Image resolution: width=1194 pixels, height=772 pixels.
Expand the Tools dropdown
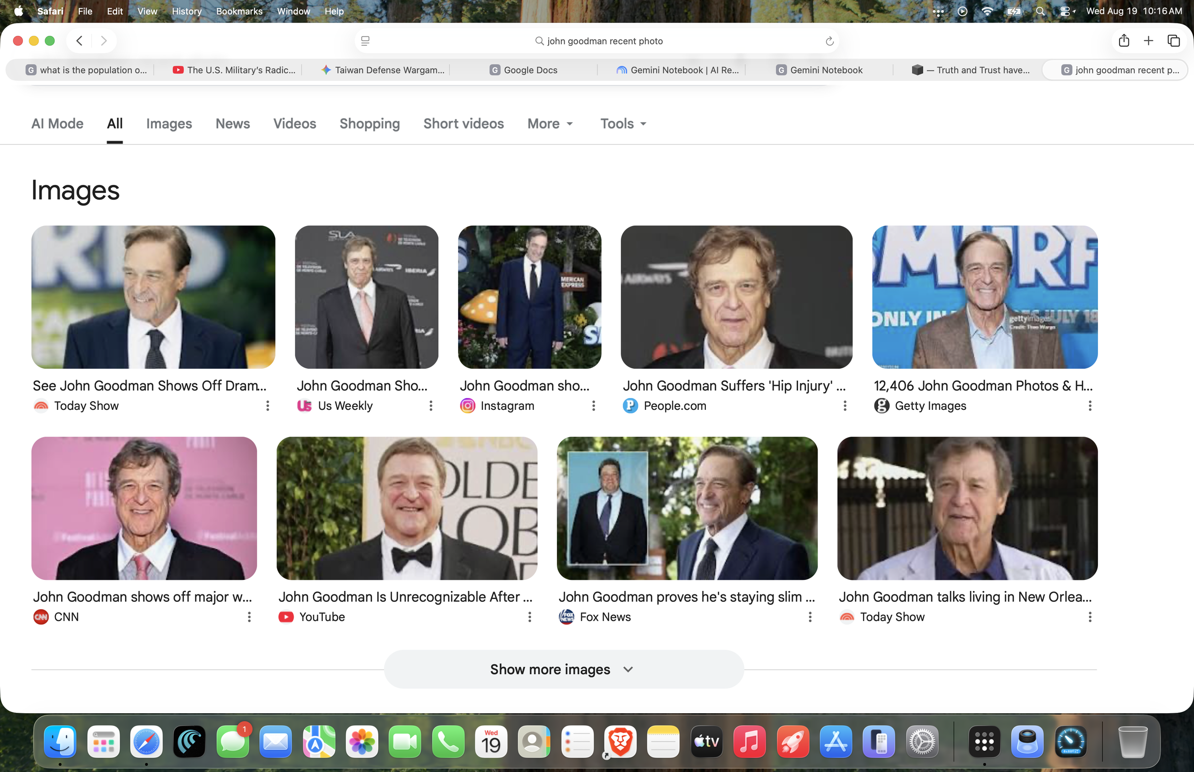pos(623,124)
